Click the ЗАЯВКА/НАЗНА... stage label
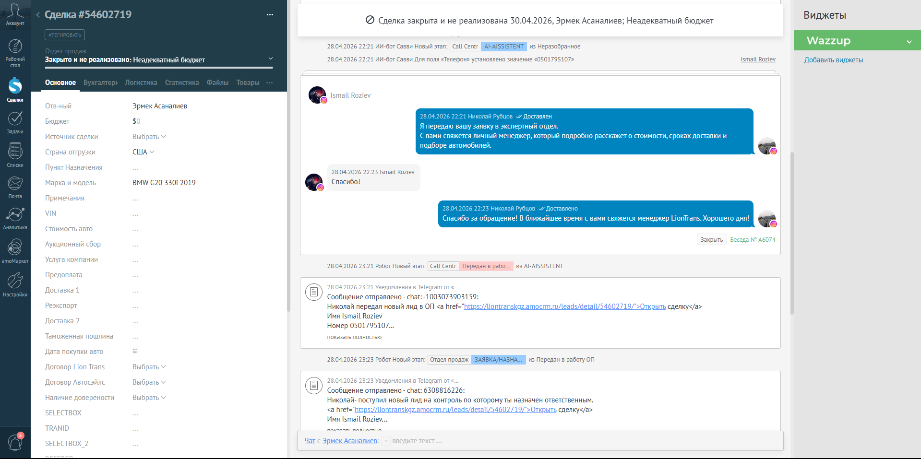 coord(498,360)
